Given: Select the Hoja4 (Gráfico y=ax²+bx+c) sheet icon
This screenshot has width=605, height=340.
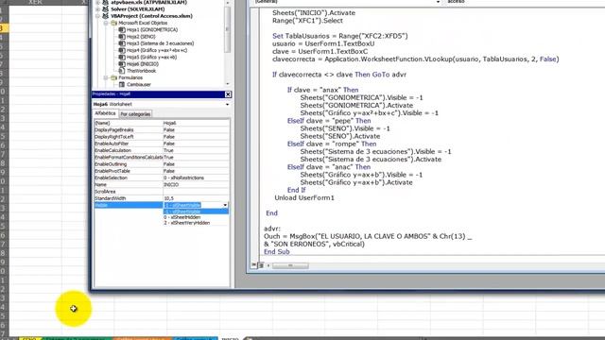Looking at the screenshot, I should pyautogui.click(x=122, y=50).
